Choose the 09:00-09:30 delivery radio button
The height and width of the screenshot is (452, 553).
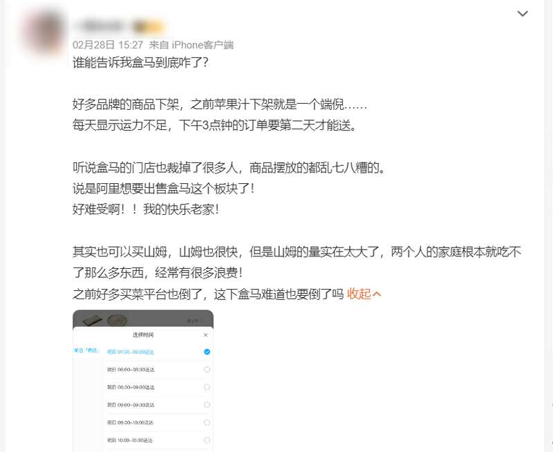(207, 405)
